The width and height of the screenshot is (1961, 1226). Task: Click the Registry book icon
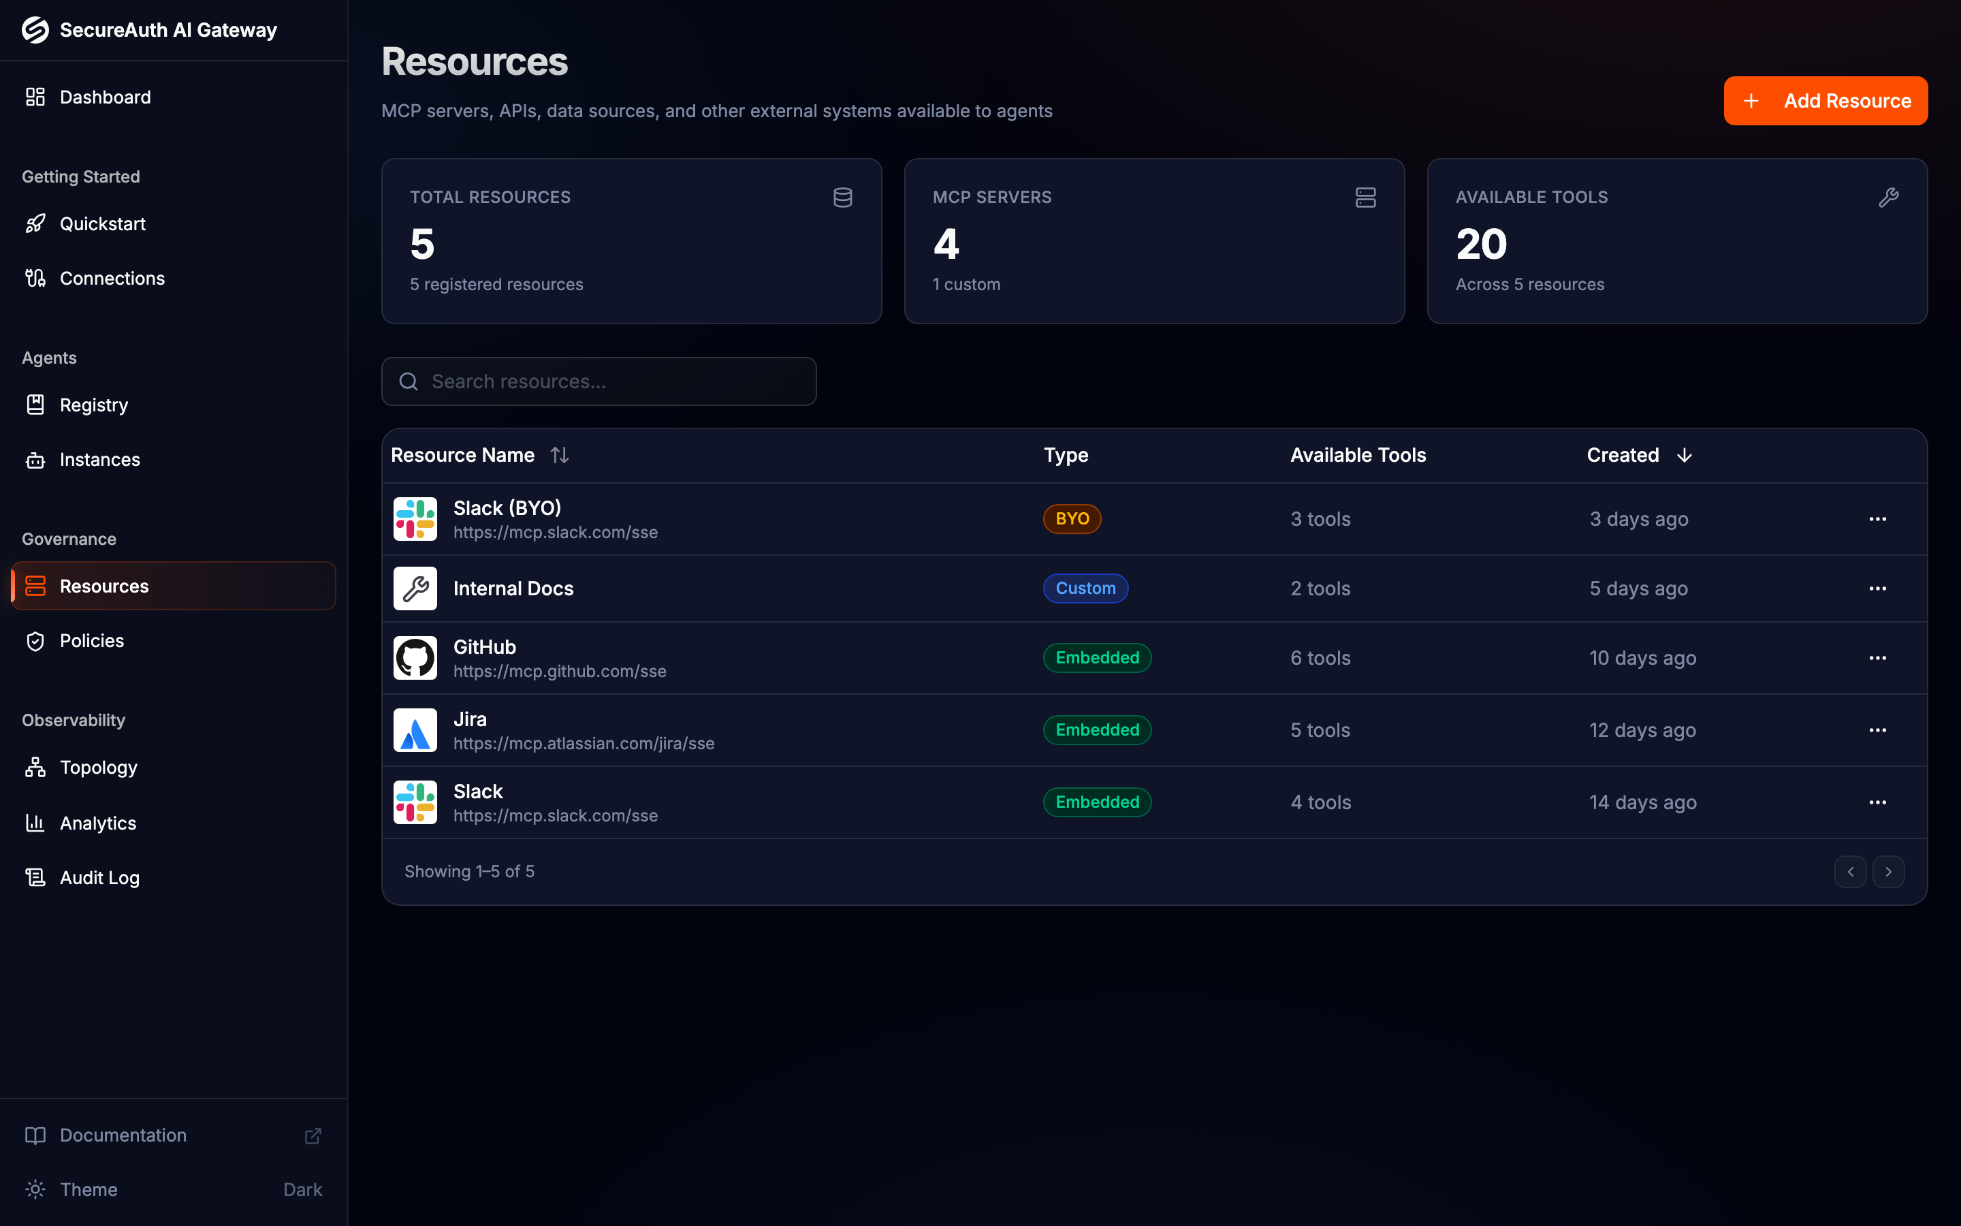tap(35, 405)
